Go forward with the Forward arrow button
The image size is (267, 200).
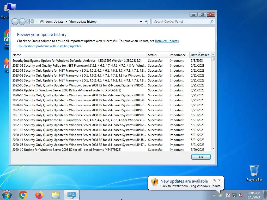[x=22, y=22]
